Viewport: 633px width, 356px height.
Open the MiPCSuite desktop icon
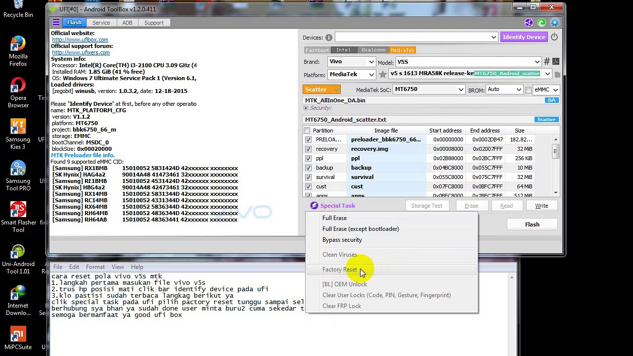(18, 337)
